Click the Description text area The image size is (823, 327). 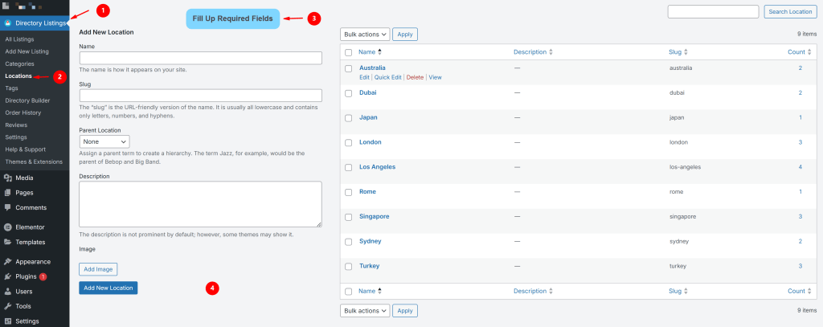point(200,204)
